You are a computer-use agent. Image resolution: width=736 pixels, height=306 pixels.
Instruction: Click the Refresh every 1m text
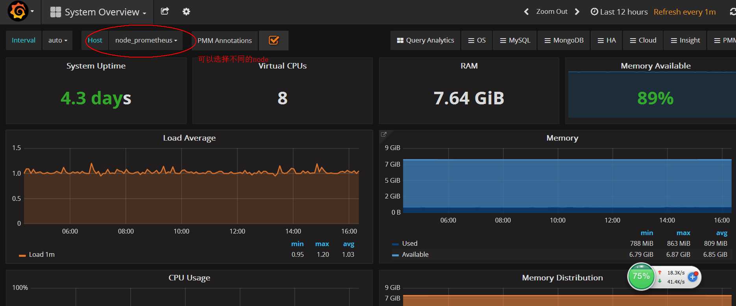[x=684, y=12]
